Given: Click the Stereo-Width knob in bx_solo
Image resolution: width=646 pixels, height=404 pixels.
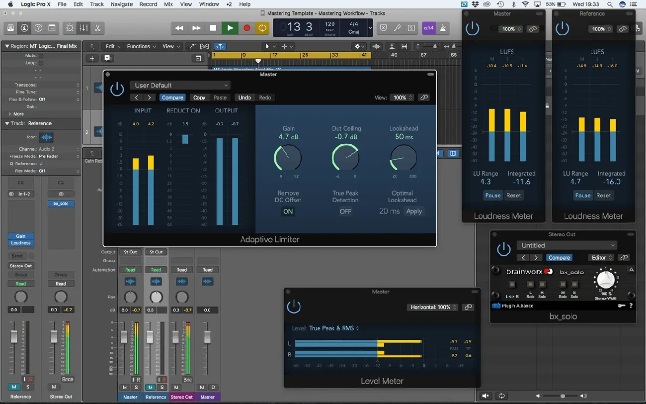Looking at the screenshot, I should pyautogui.click(x=606, y=281).
